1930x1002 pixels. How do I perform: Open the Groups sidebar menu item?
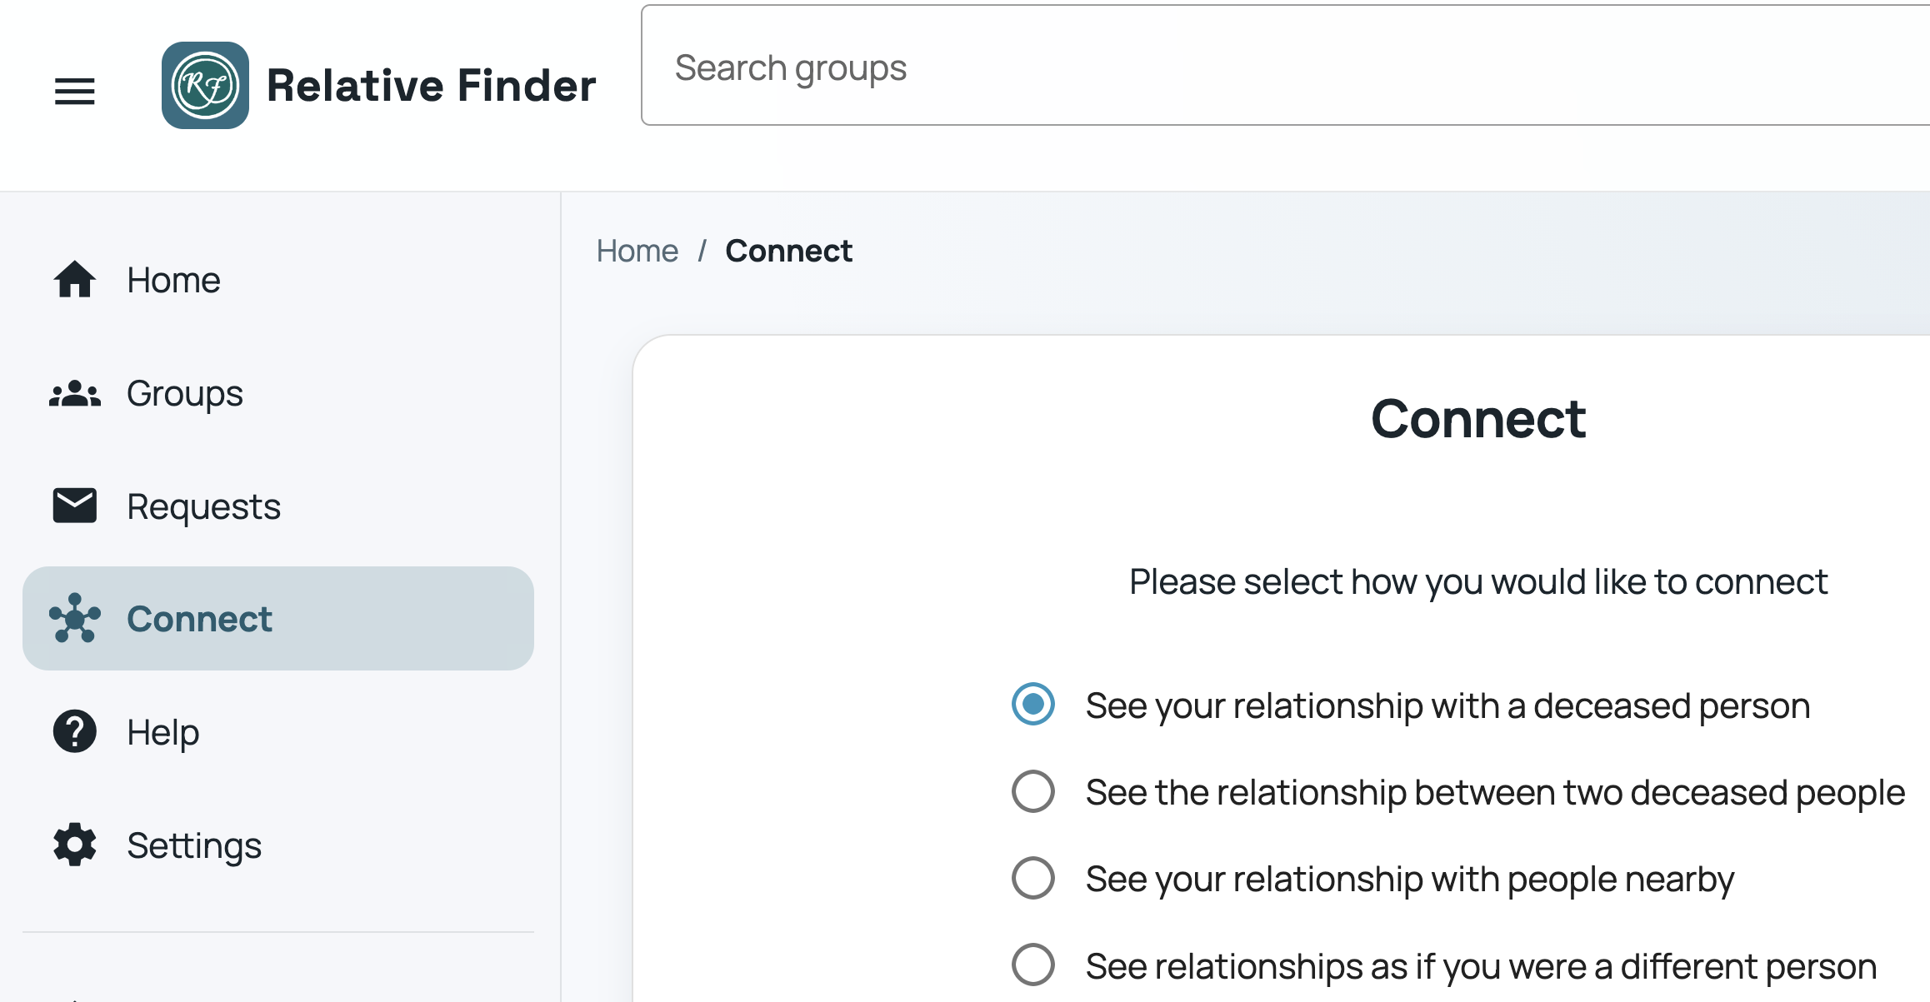click(278, 393)
